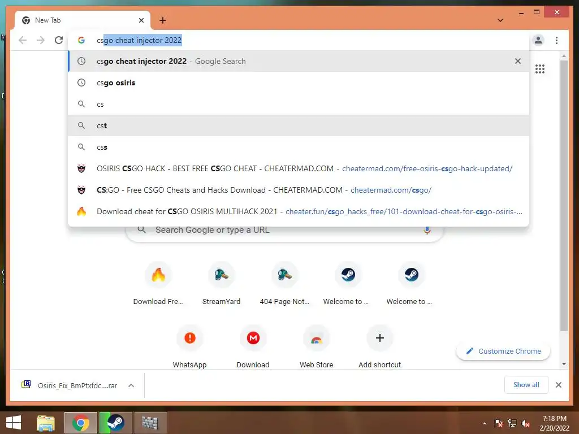579x434 pixels.
Task: Remove csgo cheat injector 2022 suggestion
Action: click(x=518, y=61)
